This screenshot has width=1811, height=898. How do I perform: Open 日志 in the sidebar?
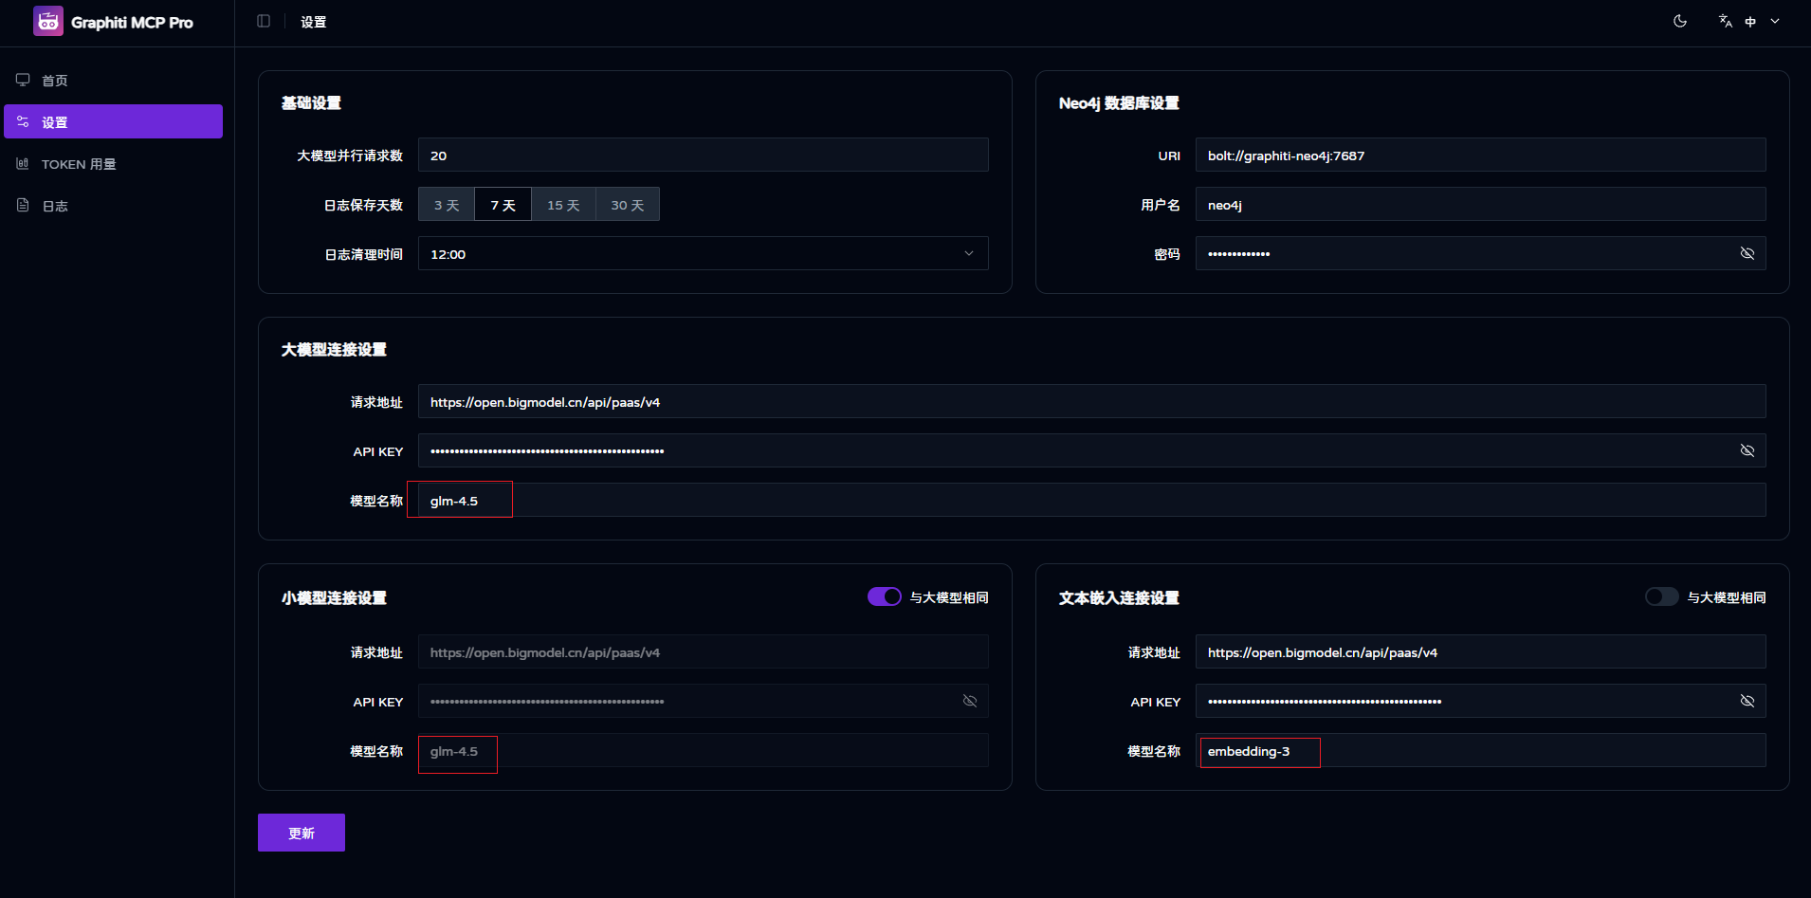(114, 205)
